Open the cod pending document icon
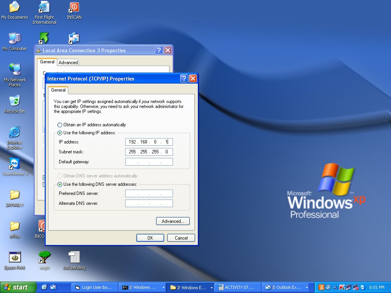The image size is (391, 293). 74,261
